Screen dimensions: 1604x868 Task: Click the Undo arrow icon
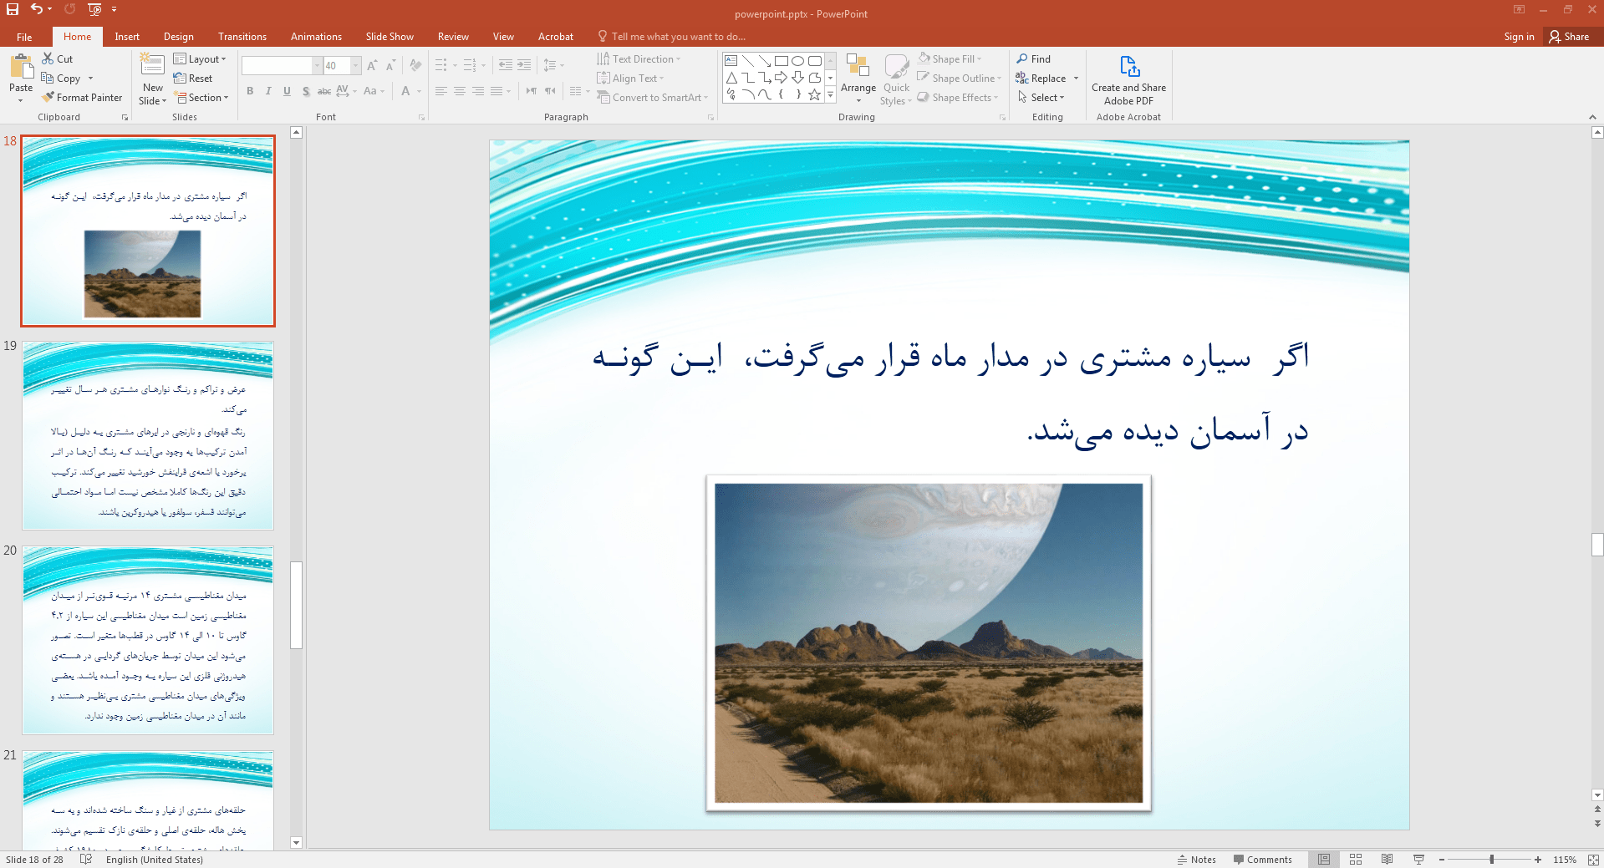coord(37,9)
